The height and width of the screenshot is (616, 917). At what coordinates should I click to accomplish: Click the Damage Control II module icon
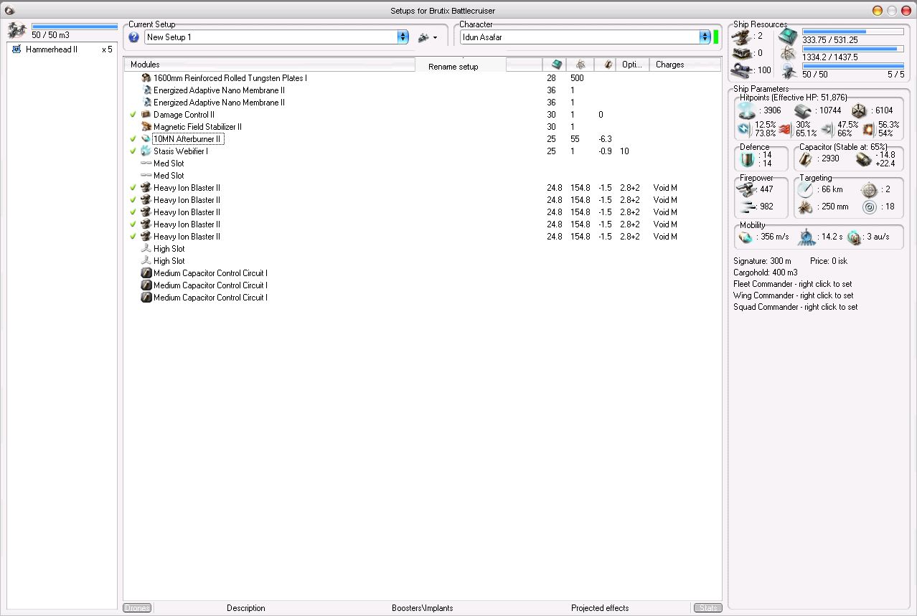pyautogui.click(x=146, y=115)
